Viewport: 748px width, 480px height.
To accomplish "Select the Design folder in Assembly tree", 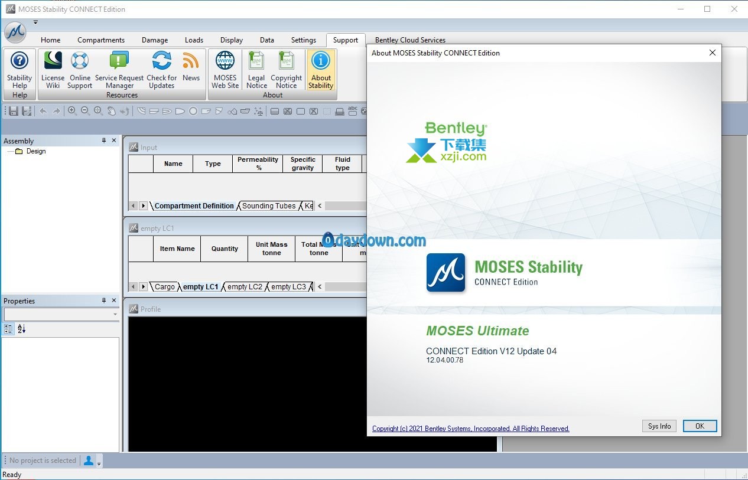I will [x=31, y=151].
